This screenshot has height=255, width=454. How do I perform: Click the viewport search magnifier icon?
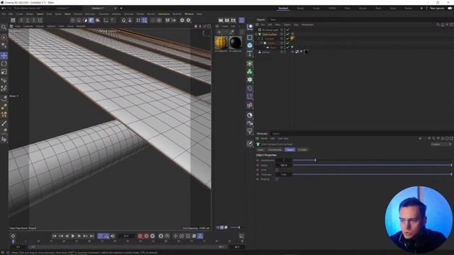coord(4,27)
